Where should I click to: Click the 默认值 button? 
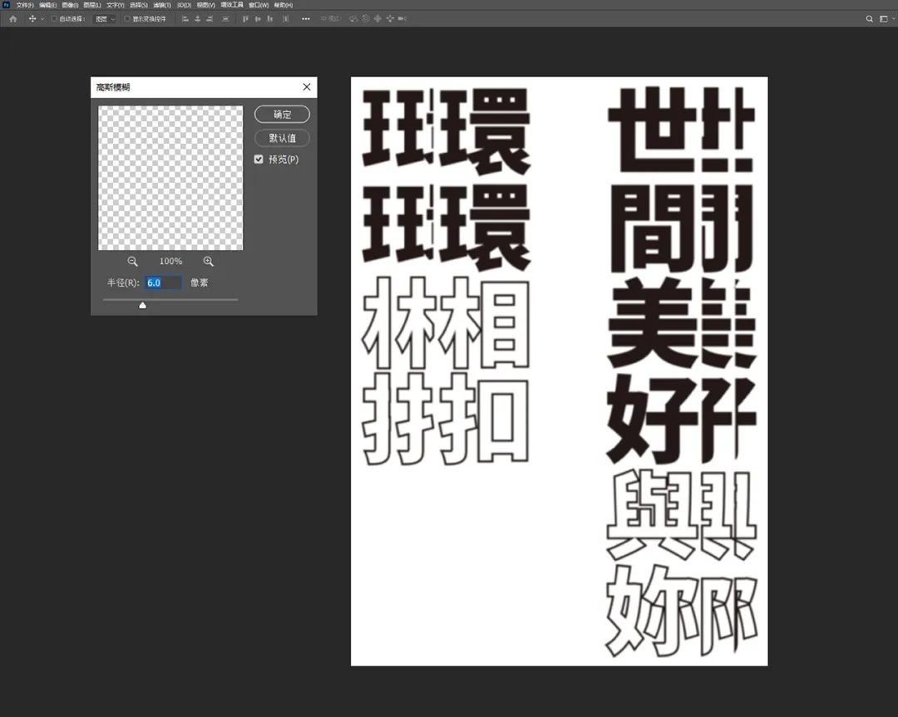pyautogui.click(x=282, y=138)
